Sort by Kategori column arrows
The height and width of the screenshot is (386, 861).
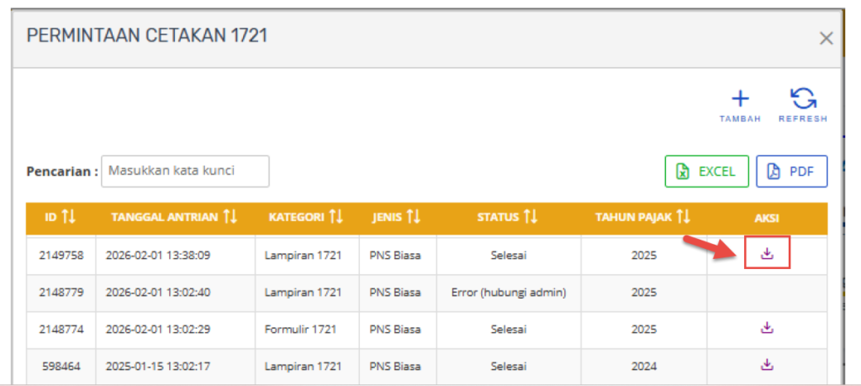pyautogui.click(x=336, y=218)
